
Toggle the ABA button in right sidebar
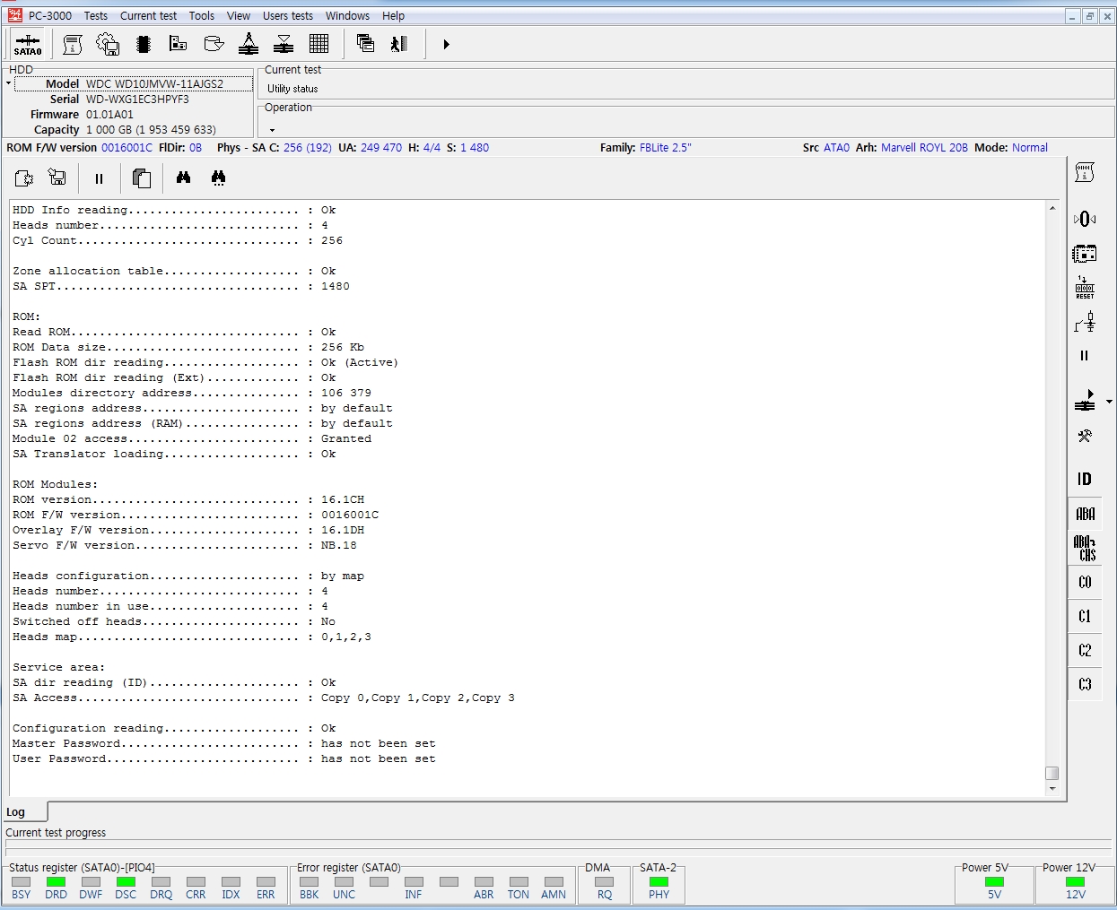coord(1085,514)
